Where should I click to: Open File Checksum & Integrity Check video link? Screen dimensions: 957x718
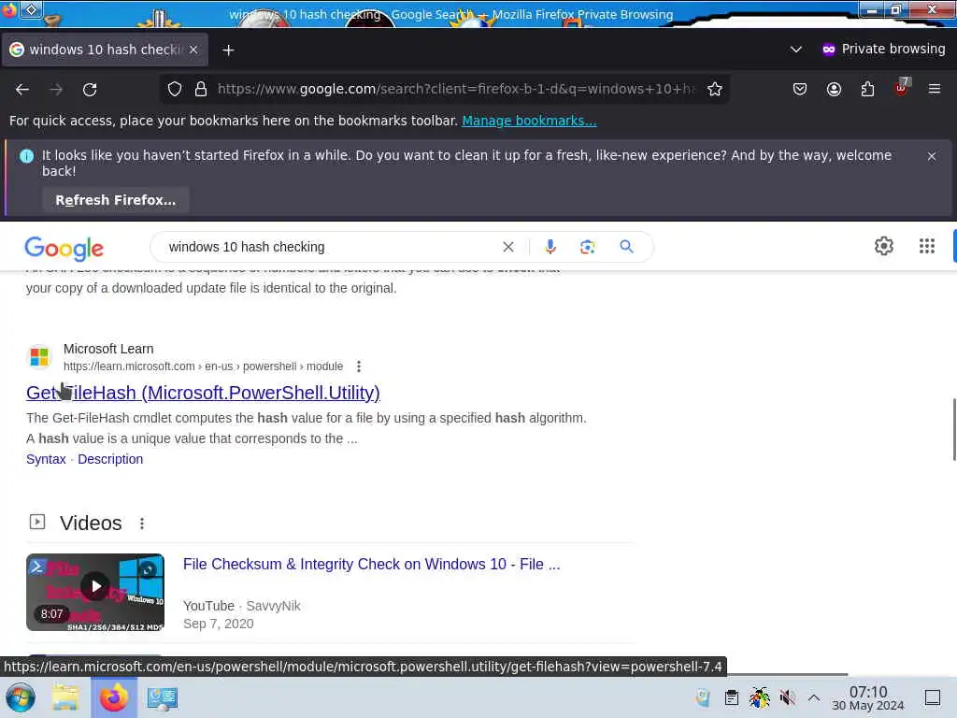coord(372,564)
